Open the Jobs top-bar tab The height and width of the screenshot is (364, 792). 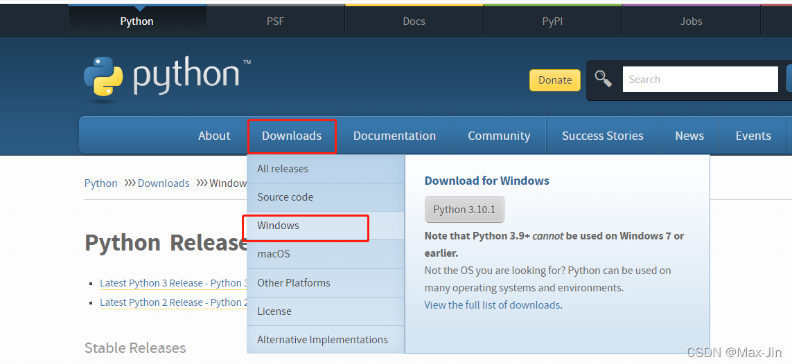(x=690, y=21)
